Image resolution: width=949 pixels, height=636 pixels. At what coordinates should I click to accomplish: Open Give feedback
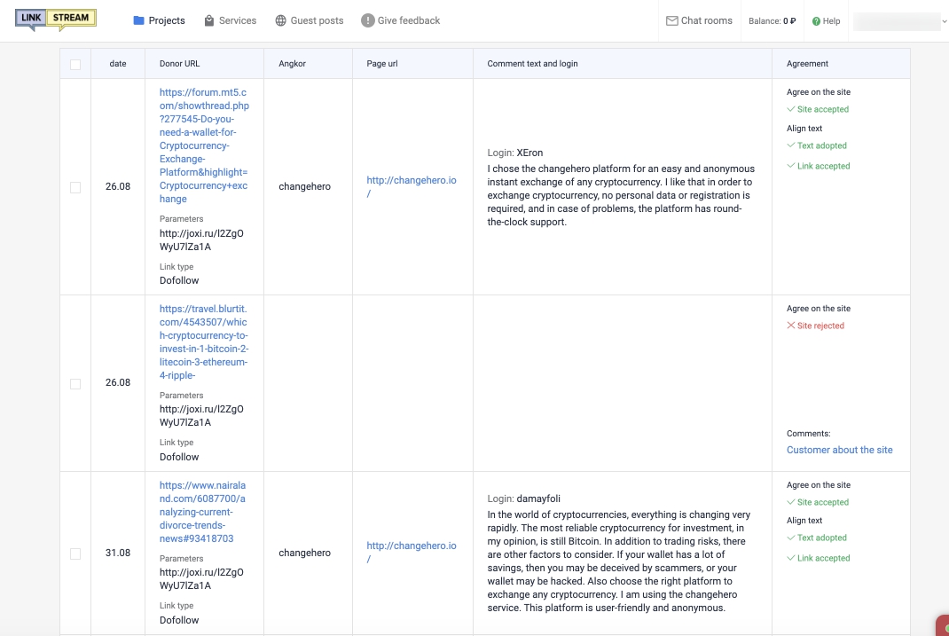tap(401, 20)
